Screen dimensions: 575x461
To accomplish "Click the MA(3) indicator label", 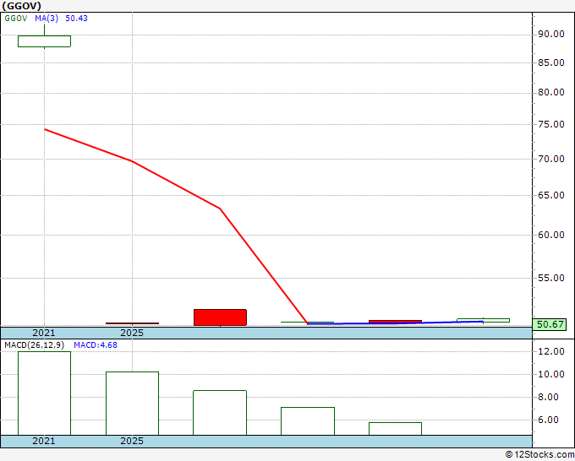I will [x=47, y=19].
